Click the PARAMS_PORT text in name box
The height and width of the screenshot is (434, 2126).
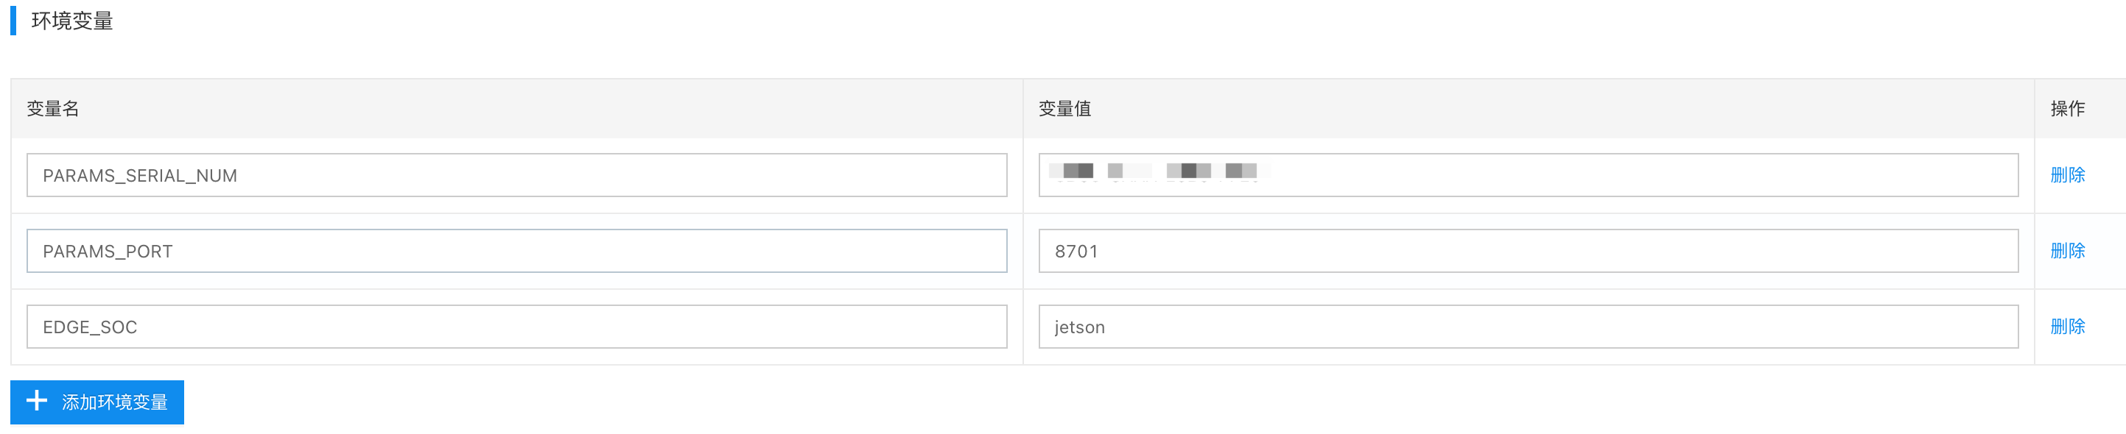point(108,251)
